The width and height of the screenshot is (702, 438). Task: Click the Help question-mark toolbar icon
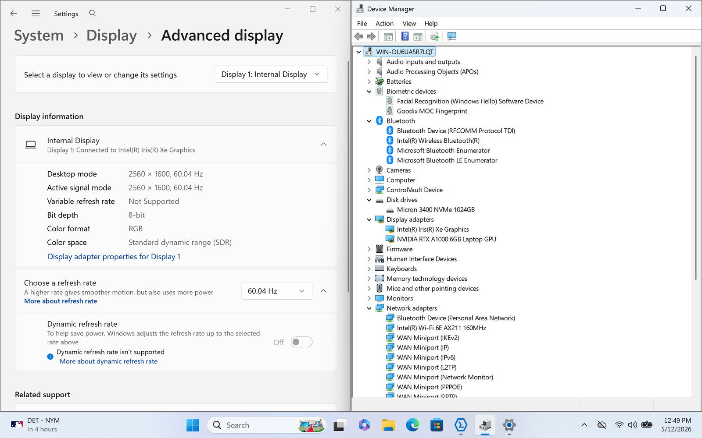coord(405,36)
